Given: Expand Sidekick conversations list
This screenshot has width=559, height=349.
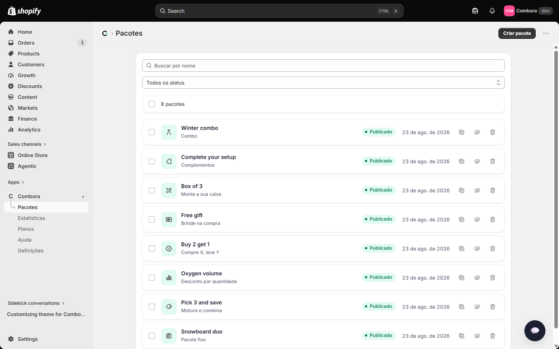Looking at the screenshot, I should [x=36, y=303].
